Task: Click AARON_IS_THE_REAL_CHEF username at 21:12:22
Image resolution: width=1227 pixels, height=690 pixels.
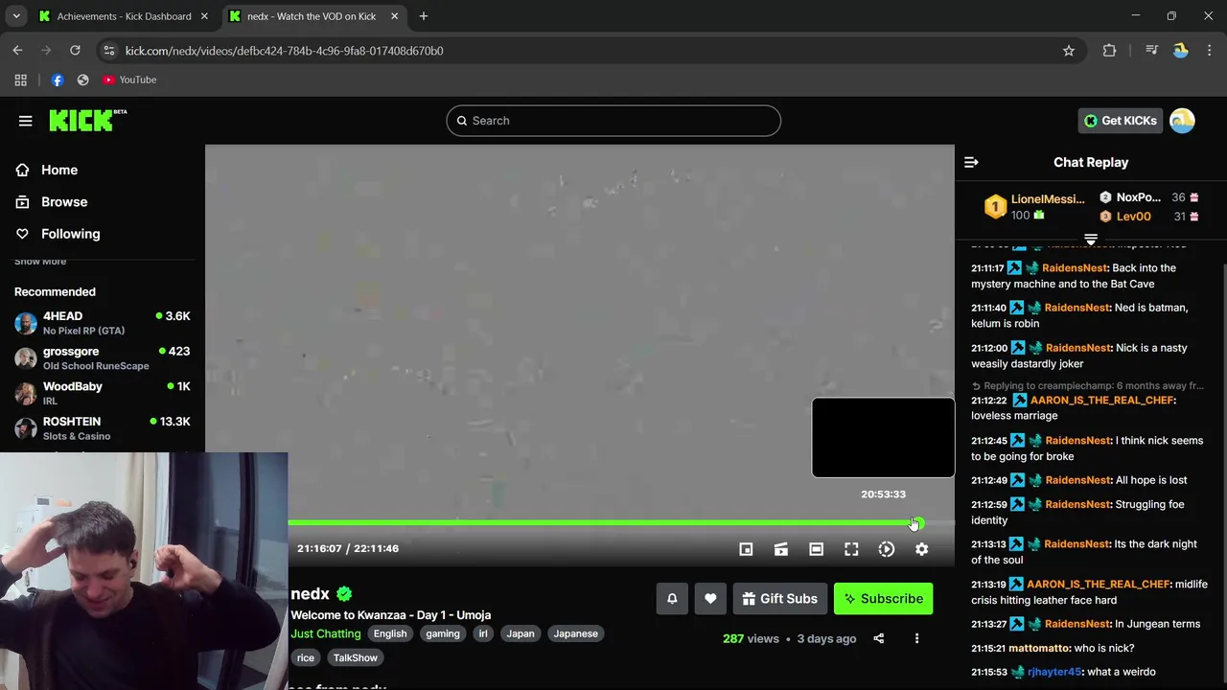Action: (x=1101, y=400)
